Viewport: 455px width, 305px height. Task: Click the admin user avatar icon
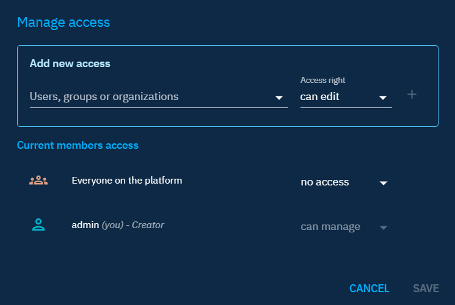point(38,224)
